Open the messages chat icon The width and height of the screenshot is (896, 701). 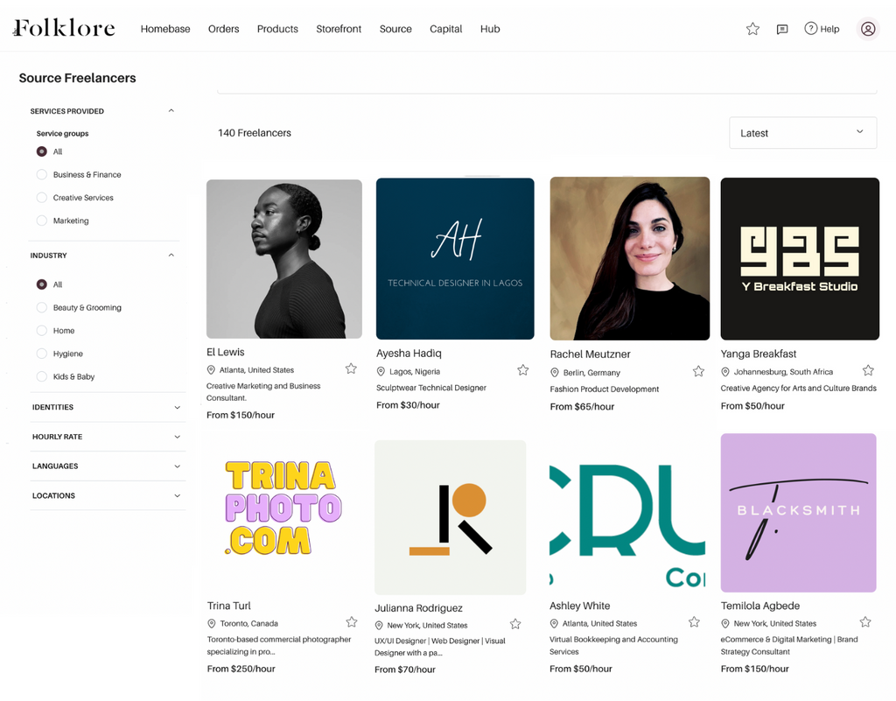tap(782, 29)
